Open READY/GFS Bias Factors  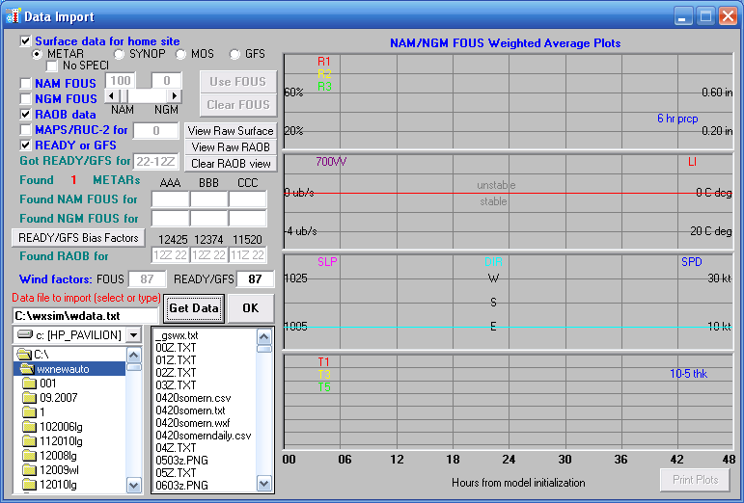coord(78,238)
